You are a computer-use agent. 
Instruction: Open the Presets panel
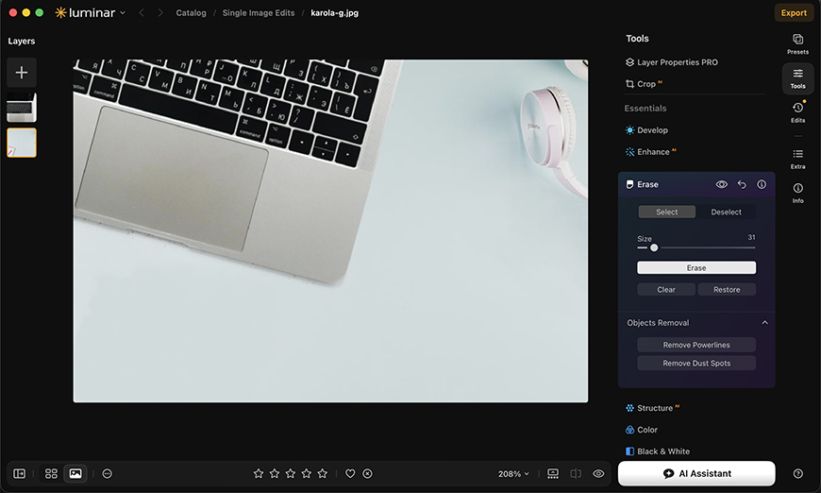[797, 44]
